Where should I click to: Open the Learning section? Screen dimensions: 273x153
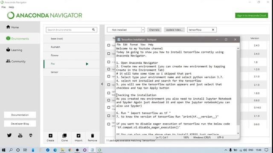click(x=14, y=50)
